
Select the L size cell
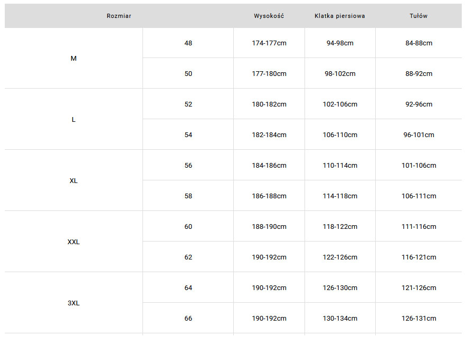coord(73,120)
